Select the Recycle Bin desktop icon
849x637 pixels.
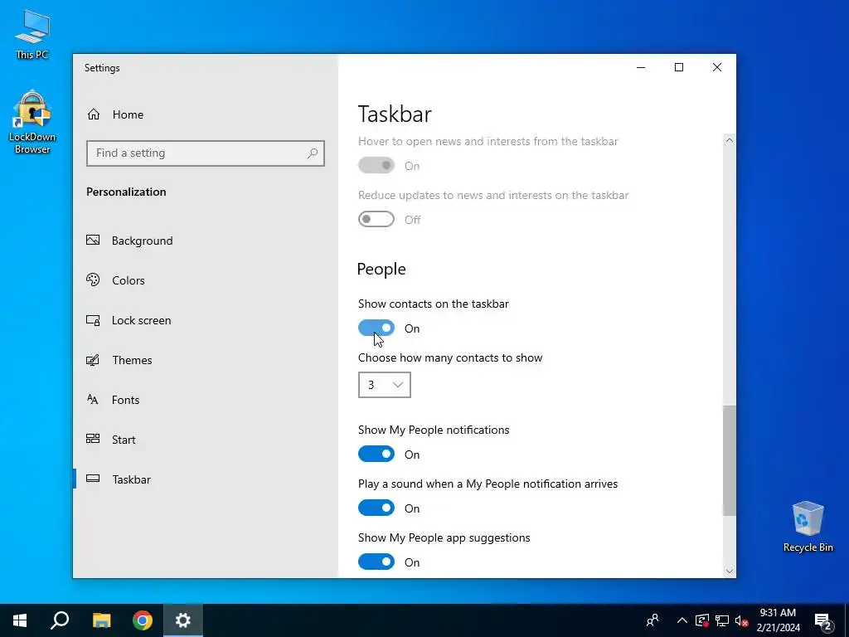point(808,527)
